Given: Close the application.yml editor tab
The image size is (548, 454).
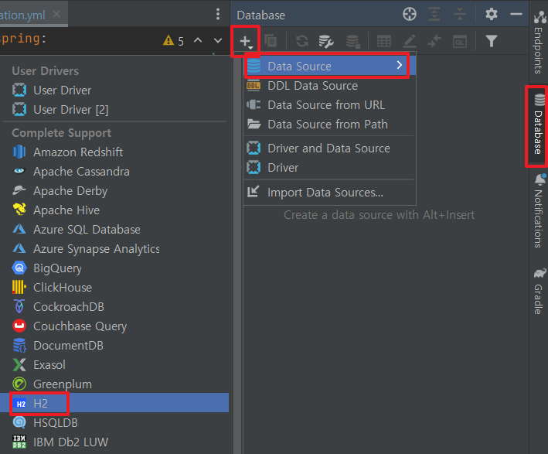Looking at the screenshot, I should 56,14.
